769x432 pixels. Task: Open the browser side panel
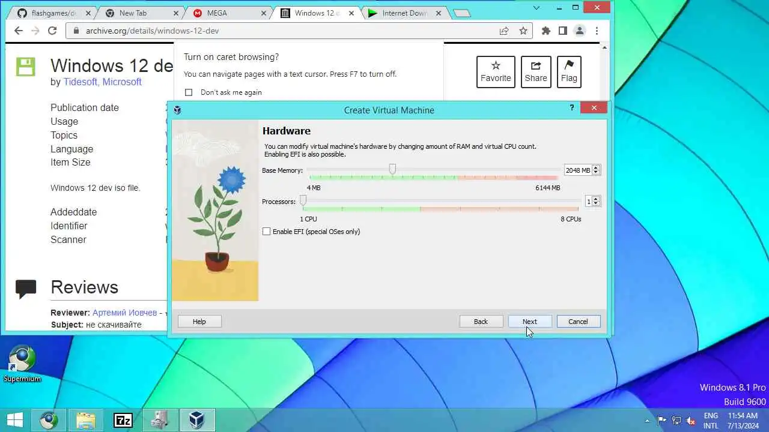click(x=563, y=31)
